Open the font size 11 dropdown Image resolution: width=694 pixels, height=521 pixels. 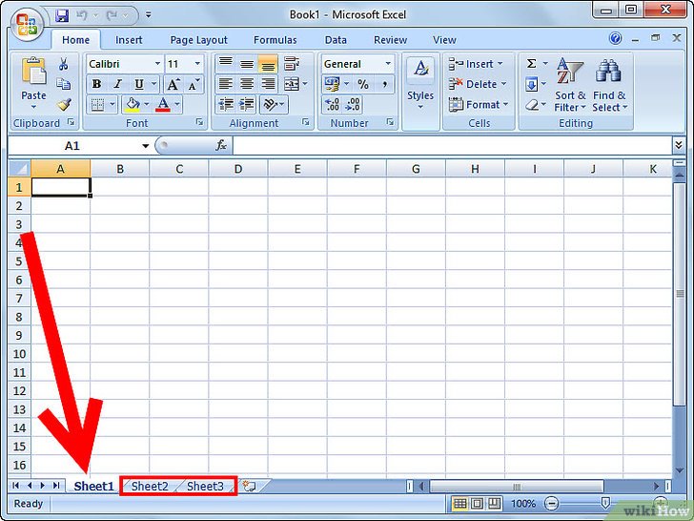point(197,64)
